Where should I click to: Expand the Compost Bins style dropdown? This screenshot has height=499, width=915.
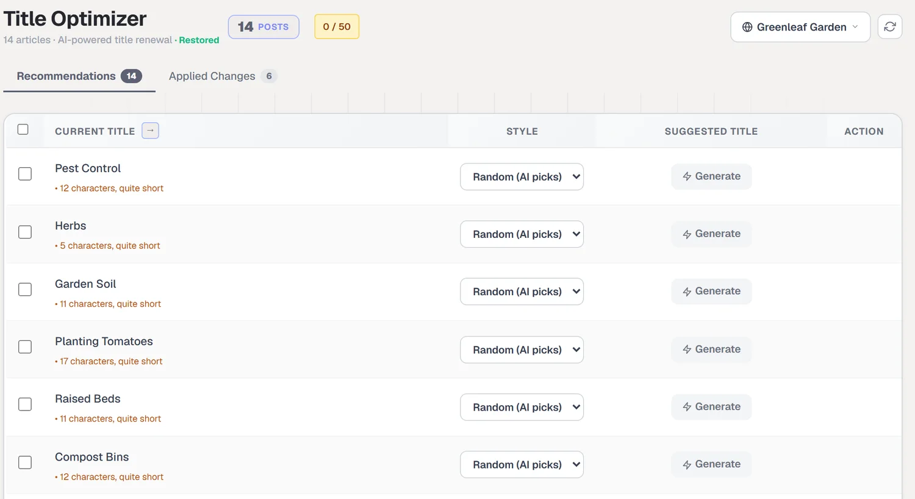click(x=522, y=464)
